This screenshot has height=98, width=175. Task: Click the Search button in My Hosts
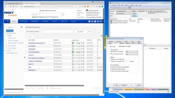(80, 32)
